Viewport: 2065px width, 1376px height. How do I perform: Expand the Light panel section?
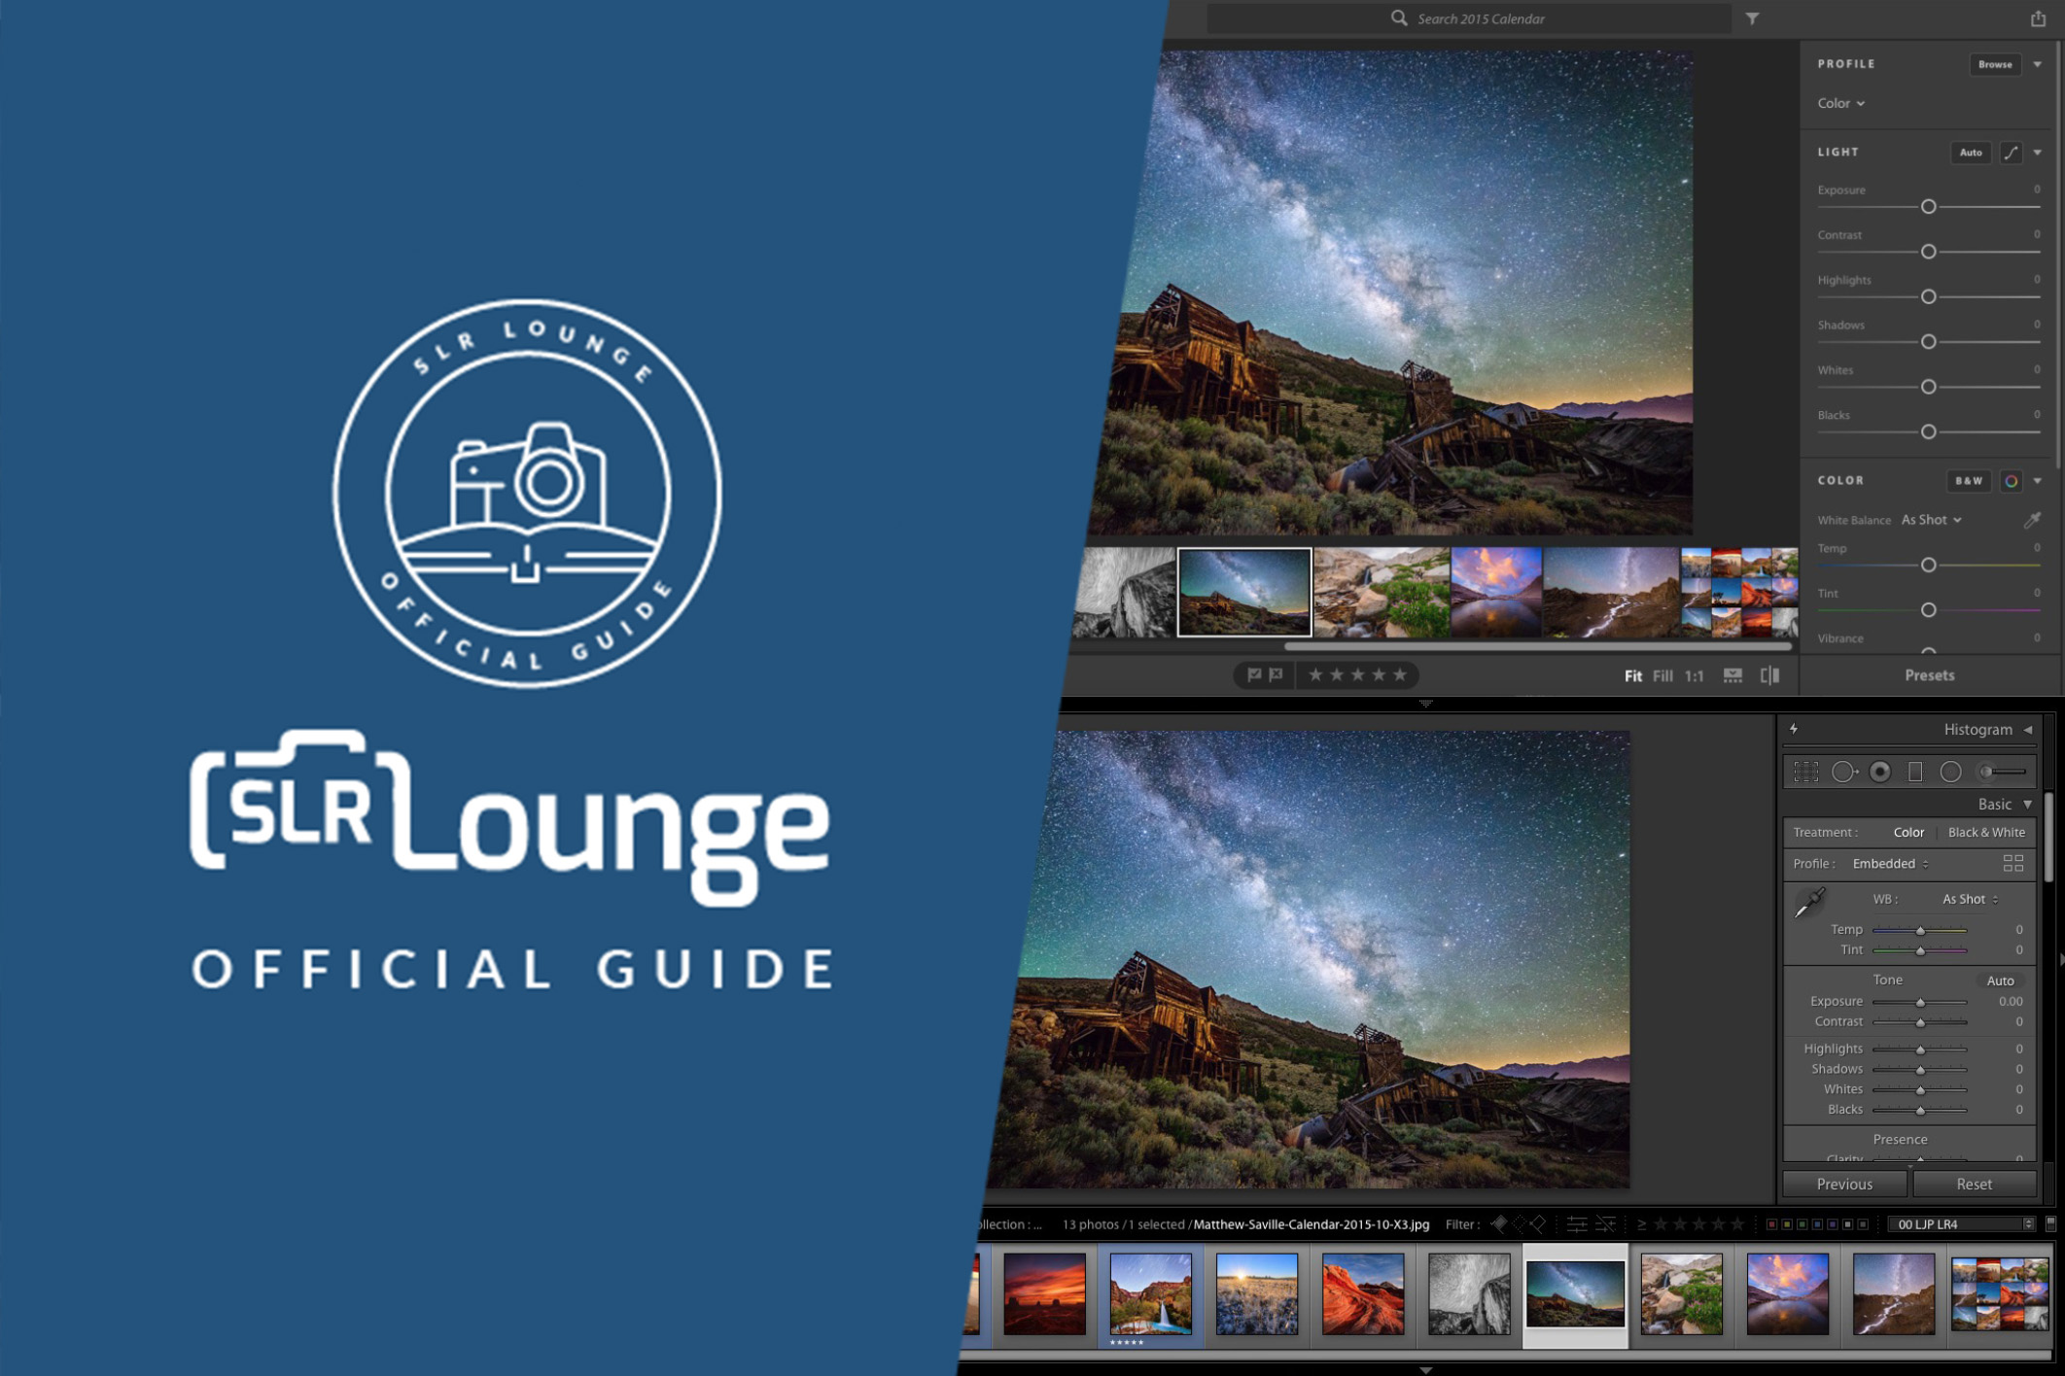(x=2038, y=152)
